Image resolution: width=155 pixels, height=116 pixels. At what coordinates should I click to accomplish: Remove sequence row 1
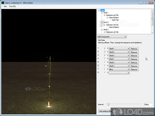(134, 49)
